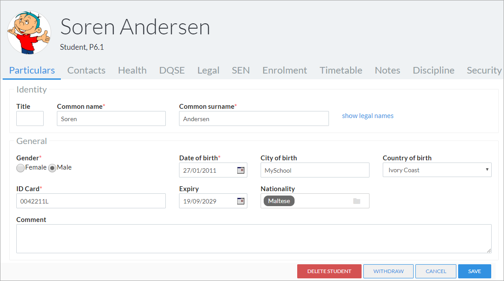The height and width of the screenshot is (281, 504).
Task: Switch to the Notes tab
Action: pos(387,70)
